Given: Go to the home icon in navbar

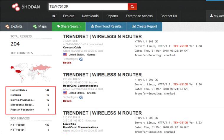Looking at the screenshot, I should [54, 16].
